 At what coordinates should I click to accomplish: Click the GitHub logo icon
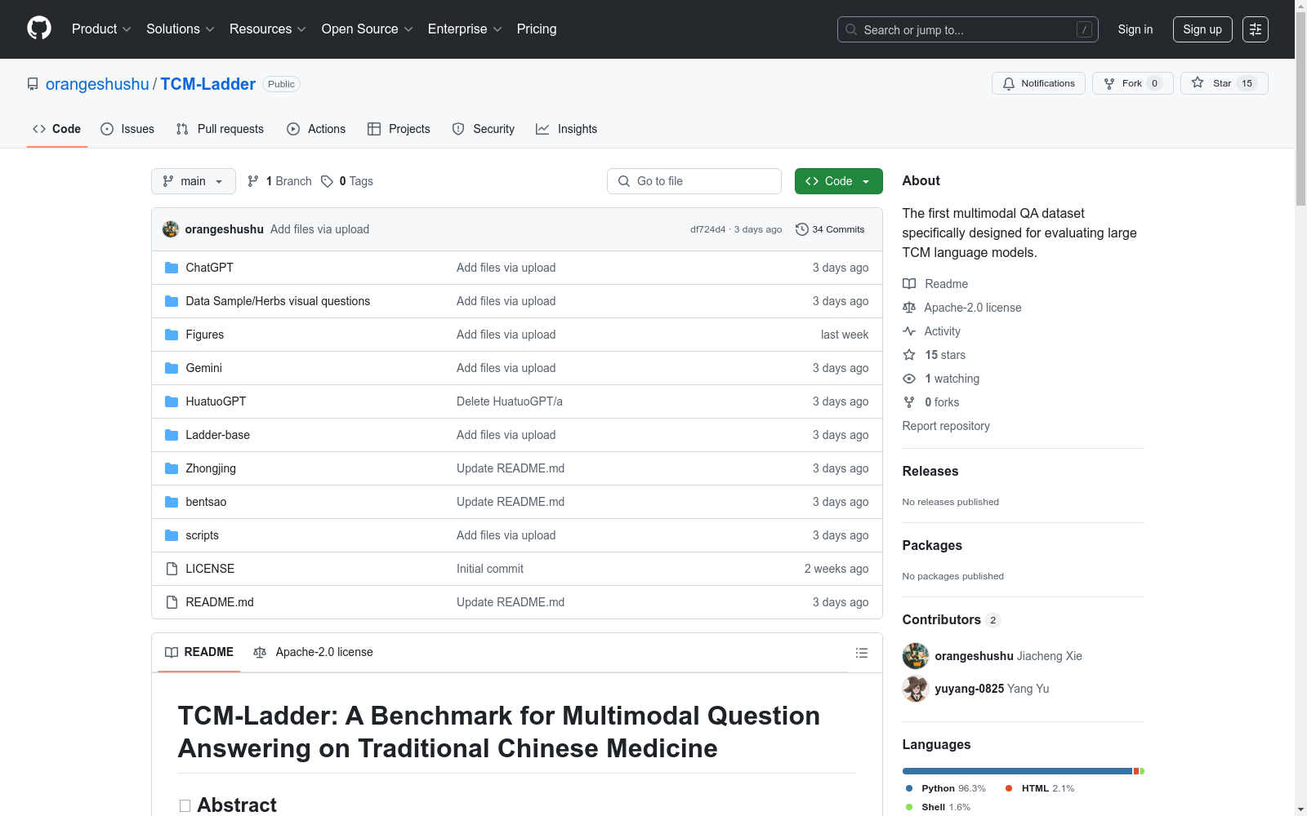click(39, 29)
